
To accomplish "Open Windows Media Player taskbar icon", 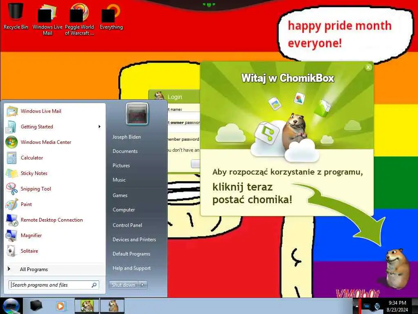I will (x=60, y=306).
